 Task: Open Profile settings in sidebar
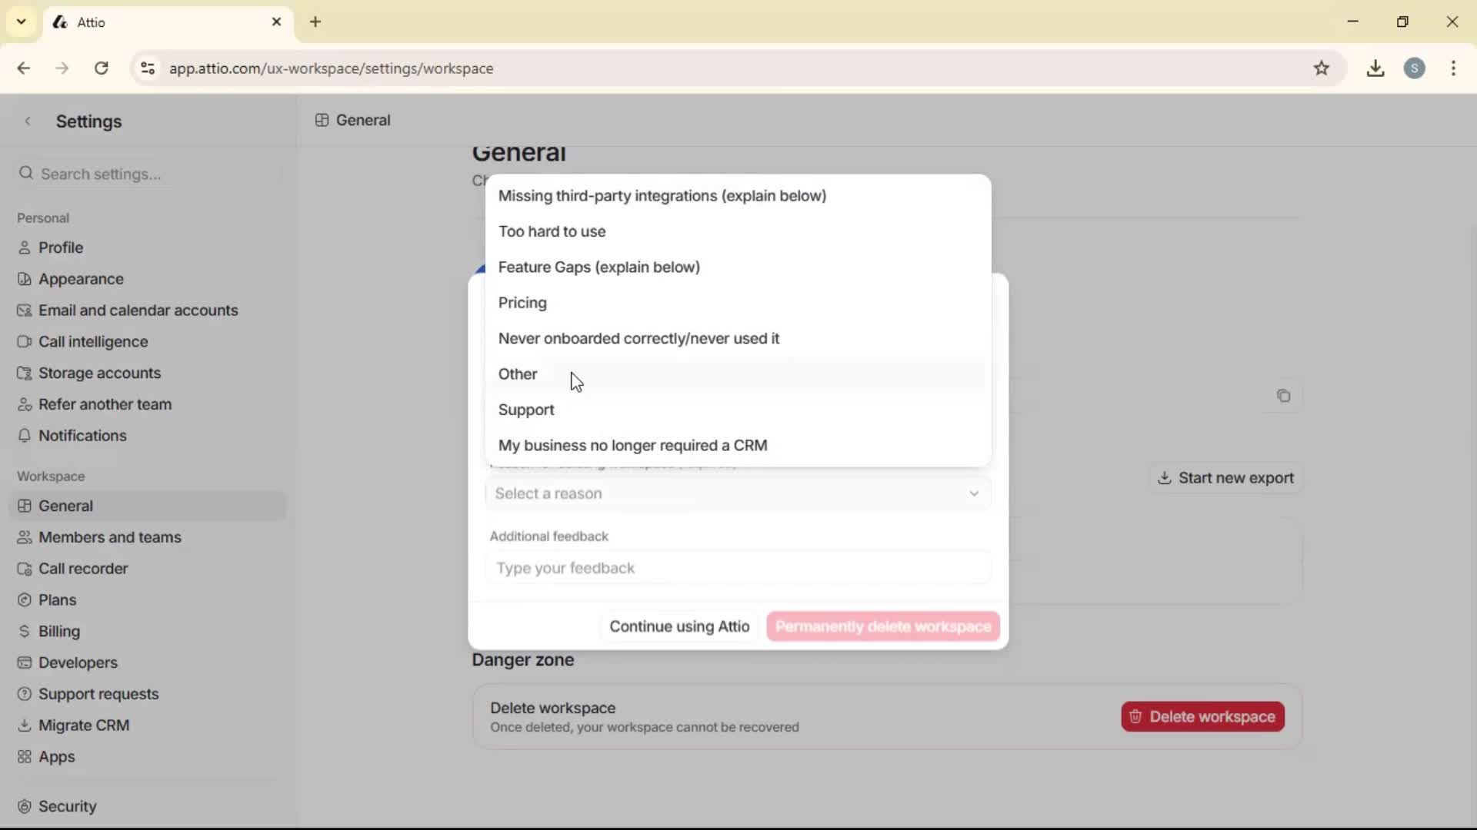coord(60,247)
